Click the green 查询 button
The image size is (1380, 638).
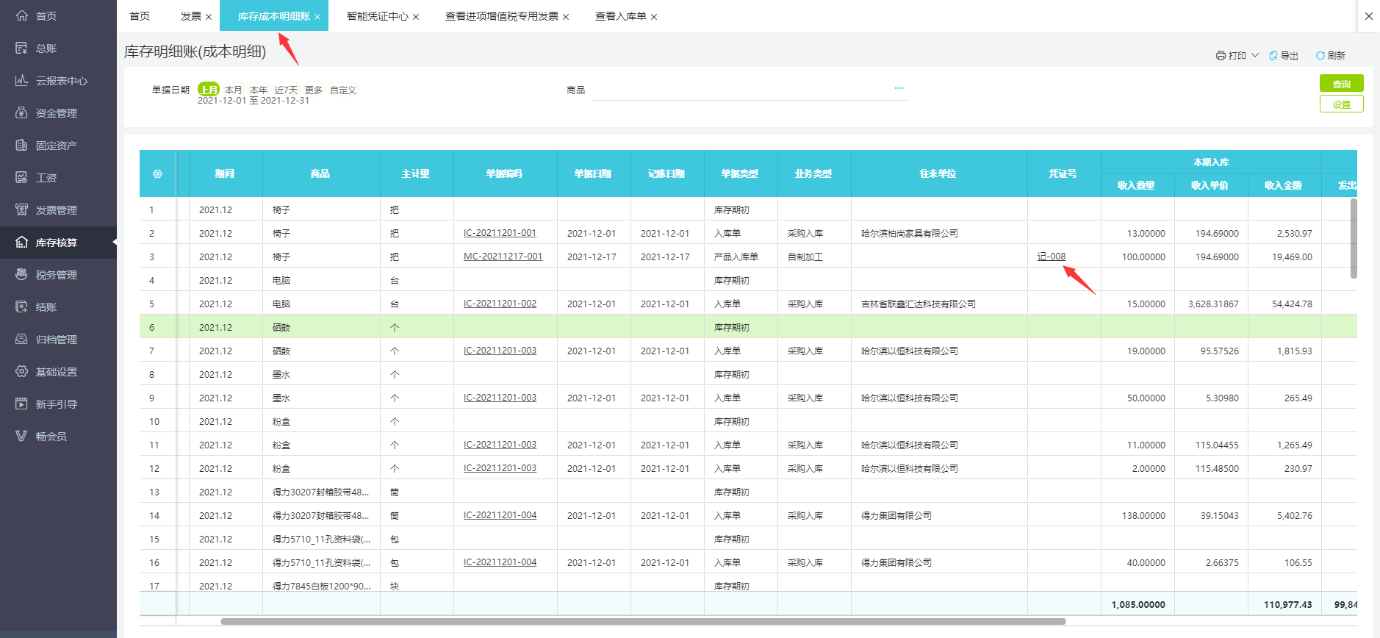click(x=1341, y=84)
